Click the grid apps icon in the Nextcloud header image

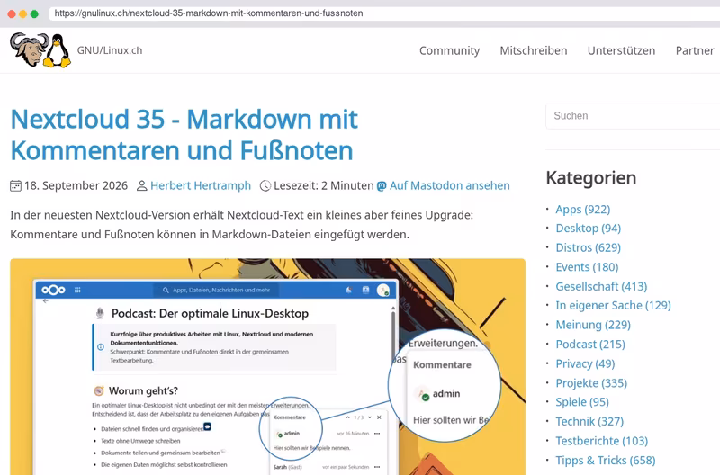77,290
